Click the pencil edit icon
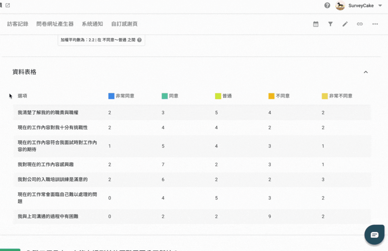 [x=345, y=24]
